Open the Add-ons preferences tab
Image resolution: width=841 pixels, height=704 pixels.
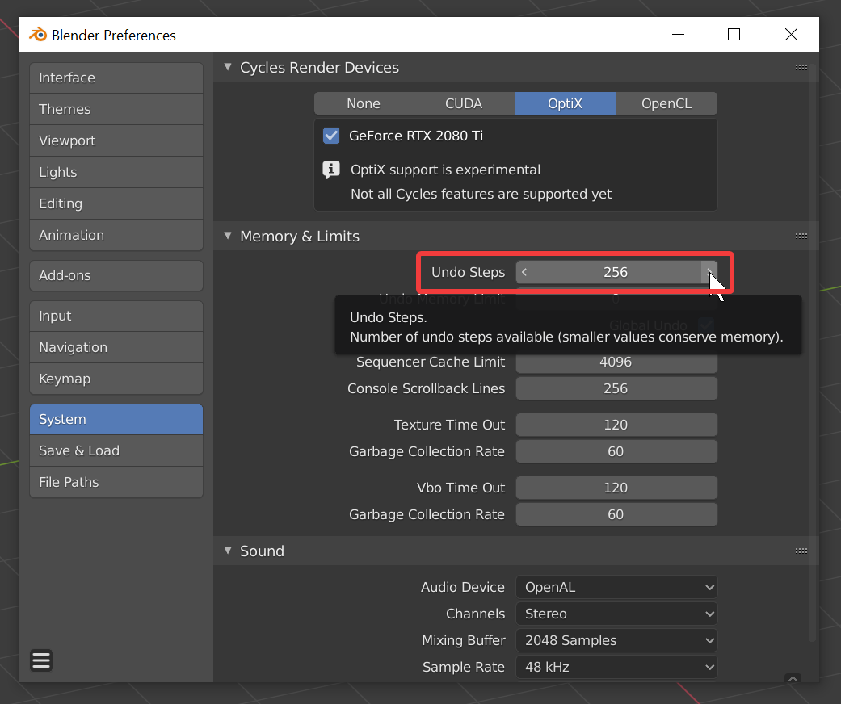(116, 275)
